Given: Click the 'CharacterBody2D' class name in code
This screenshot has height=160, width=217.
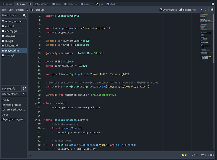Looking at the screenshot, I should pos(69,16).
